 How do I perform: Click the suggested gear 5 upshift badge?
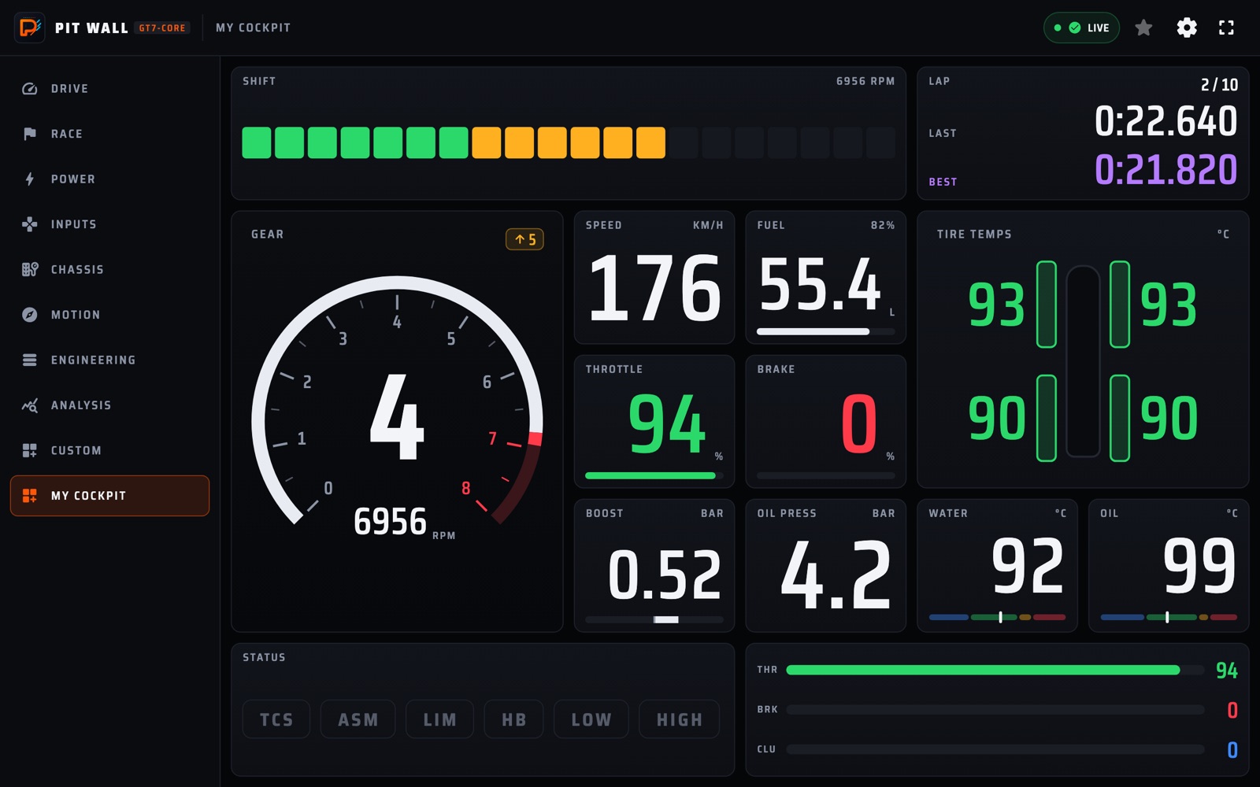[x=524, y=239]
